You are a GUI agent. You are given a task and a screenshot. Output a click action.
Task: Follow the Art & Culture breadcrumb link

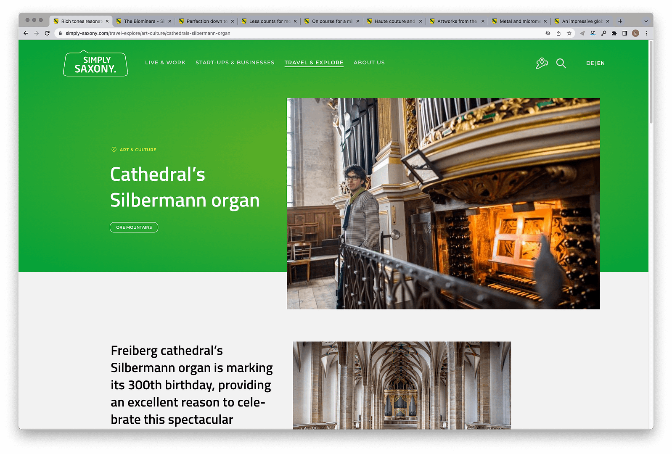[138, 150]
